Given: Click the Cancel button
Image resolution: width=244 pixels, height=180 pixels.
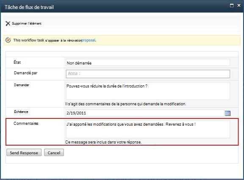Looking at the screenshot, I should point(54,152).
